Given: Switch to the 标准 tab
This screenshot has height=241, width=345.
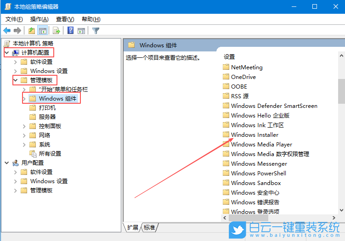Looking at the screenshot, I should pyautogui.click(x=149, y=227).
